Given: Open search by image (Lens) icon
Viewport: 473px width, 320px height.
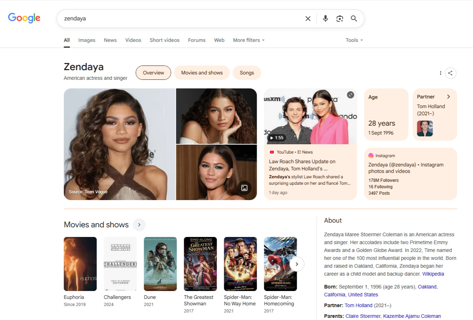Looking at the screenshot, I should point(340,19).
